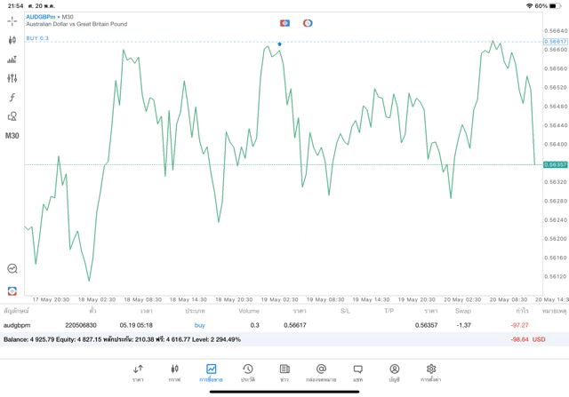
Task: Tap the BUY 0.3 order level label
Action: [x=38, y=38]
